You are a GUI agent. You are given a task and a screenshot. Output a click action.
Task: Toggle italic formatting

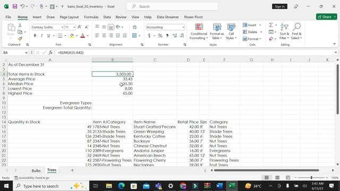(41, 36)
